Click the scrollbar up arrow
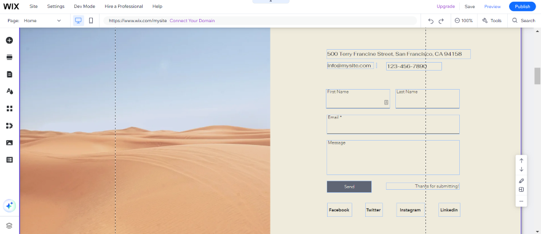 click(x=537, y=31)
